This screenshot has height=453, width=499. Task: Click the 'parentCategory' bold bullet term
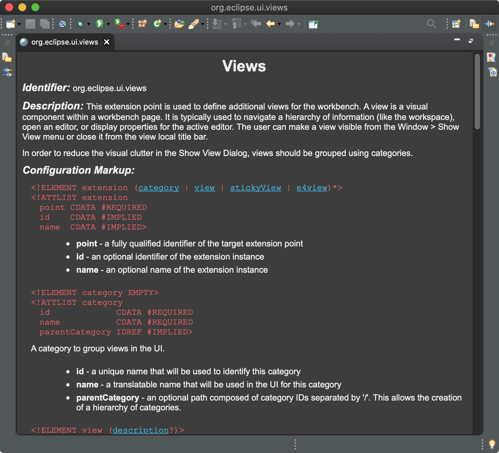[x=108, y=398]
